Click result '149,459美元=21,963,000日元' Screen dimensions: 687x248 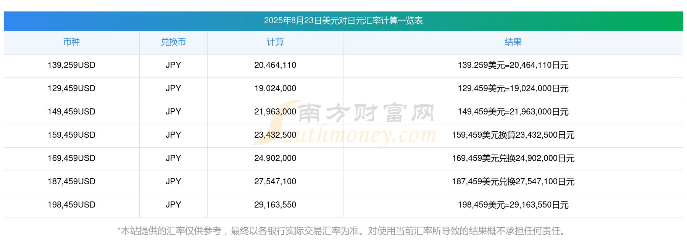coord(513,112)
